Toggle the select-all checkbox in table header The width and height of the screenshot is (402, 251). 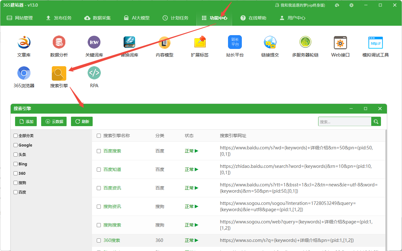[99, 136]
